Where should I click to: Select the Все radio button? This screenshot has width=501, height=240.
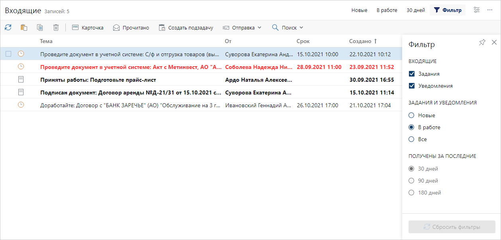click(x=412, y=139)
